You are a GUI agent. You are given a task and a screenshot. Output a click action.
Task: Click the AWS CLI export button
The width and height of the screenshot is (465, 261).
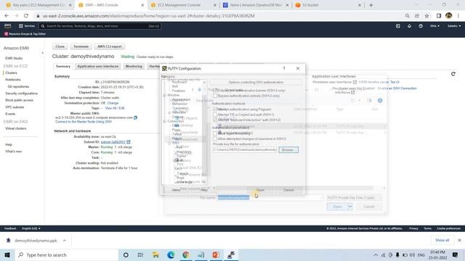(110, 46)
